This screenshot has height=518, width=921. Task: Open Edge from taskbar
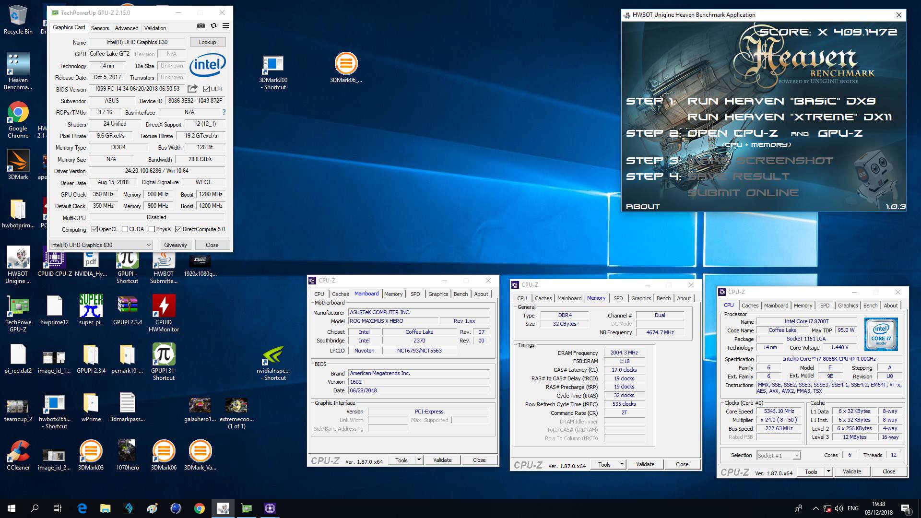coord(82,508)
